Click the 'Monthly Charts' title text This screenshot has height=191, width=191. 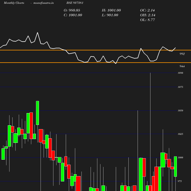click(14, 3)
